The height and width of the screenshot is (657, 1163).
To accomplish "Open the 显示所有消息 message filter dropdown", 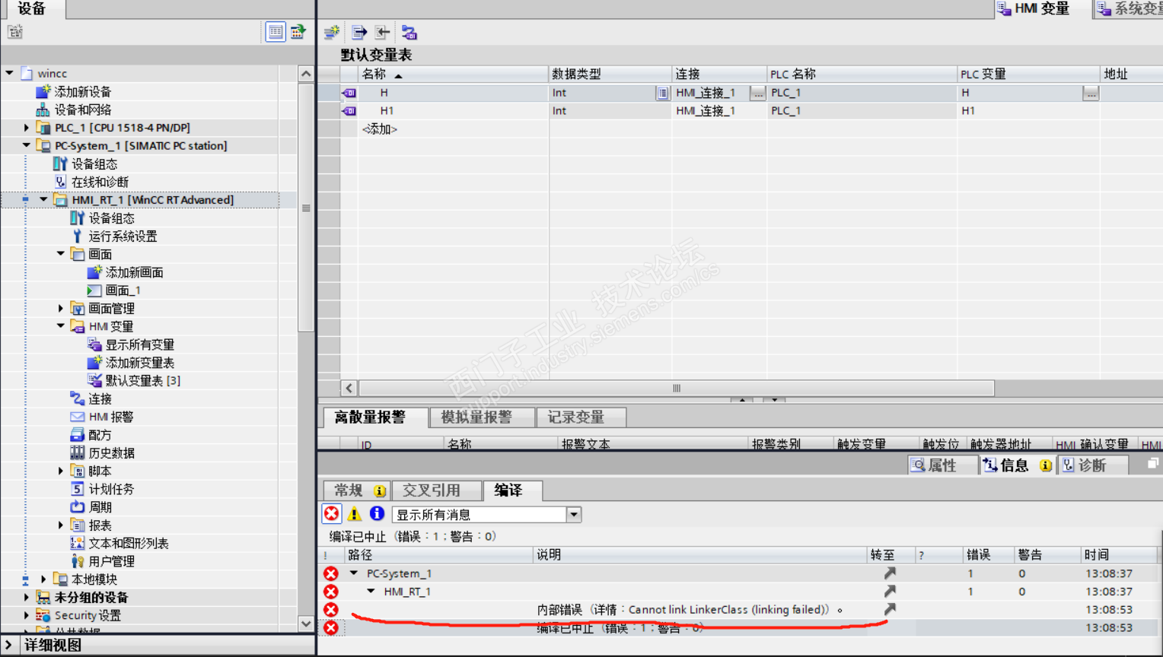I will (574, 515).
